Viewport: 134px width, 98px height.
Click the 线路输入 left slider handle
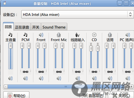click(74, 46)
